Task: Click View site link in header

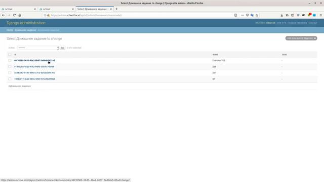Action: pyautogui.click(x=281, y=23)
